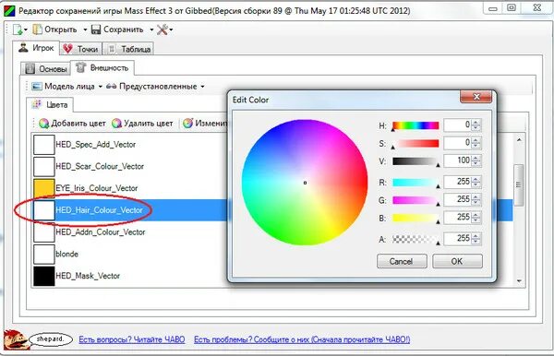
Task: Select the HED_Scar_Colour_Vector row
Action: [x=130, y=166]
